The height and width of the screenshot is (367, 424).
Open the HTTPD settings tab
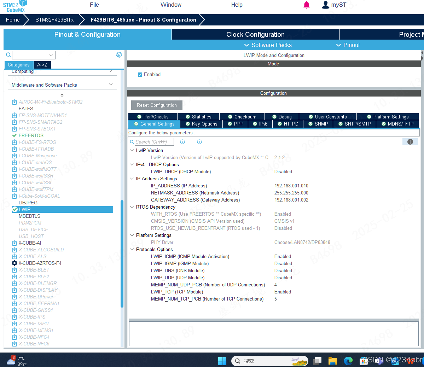288,124
